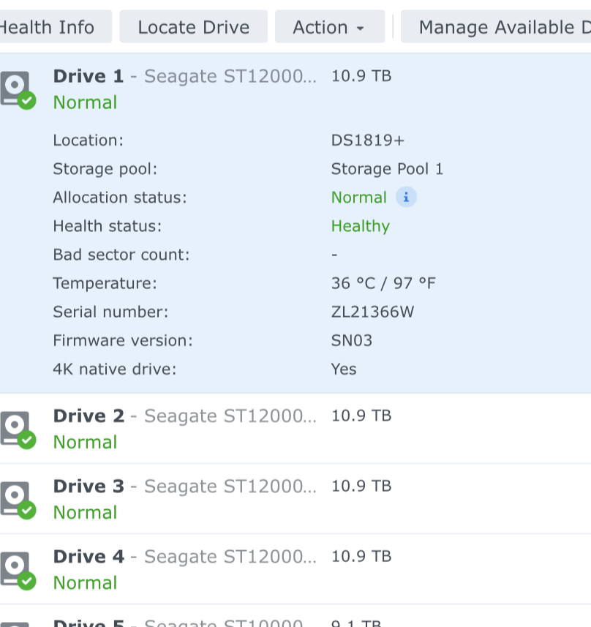Click the Drive 4 Normal status text
Viewport: 591px width, 627px height.
pyautogui.click(x=85, y=583)
